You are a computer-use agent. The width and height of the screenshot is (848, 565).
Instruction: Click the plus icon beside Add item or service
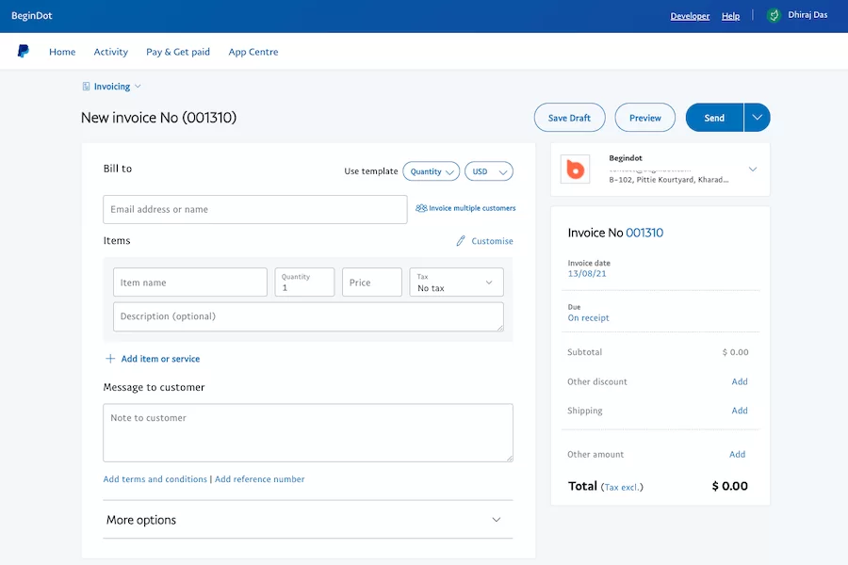110,359
